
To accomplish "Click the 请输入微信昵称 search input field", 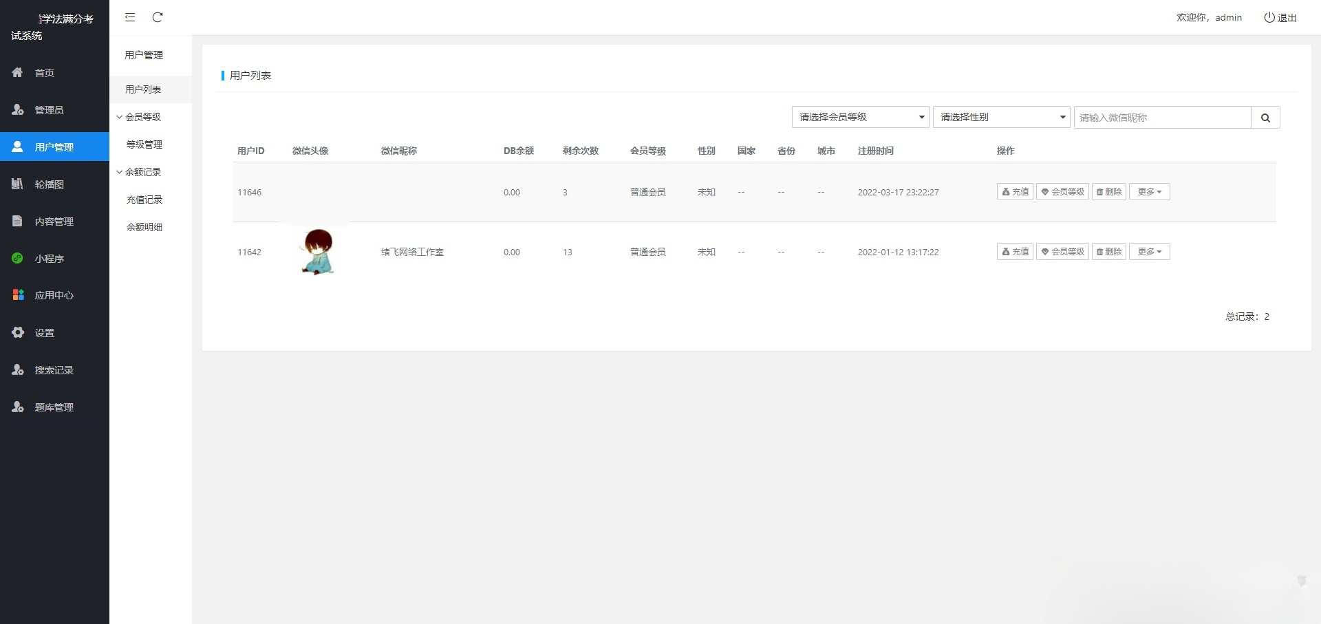I will [x=1163, y=117].
